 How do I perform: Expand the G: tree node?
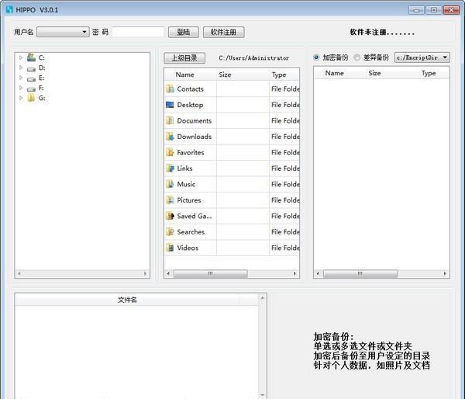pyautogui.click(x=21, y=98)
